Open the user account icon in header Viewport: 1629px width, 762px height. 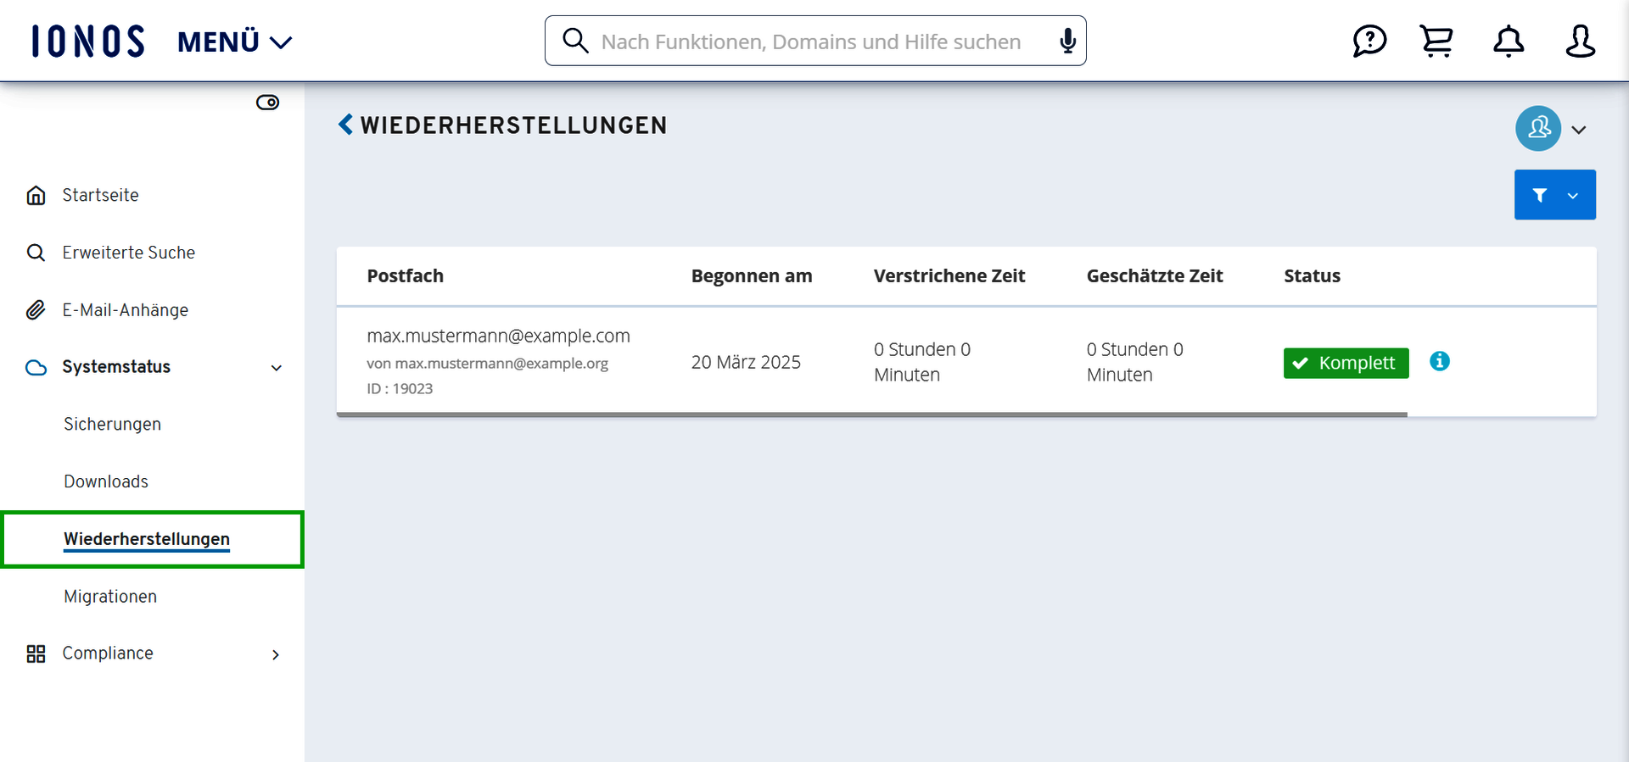[1580, 41]
